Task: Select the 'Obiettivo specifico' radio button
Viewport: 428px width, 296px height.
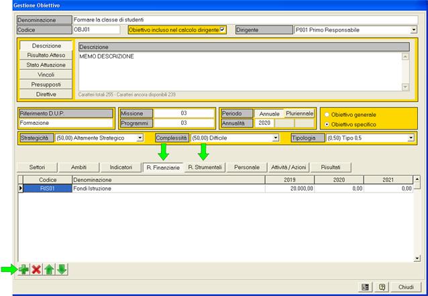Action: 327,124
